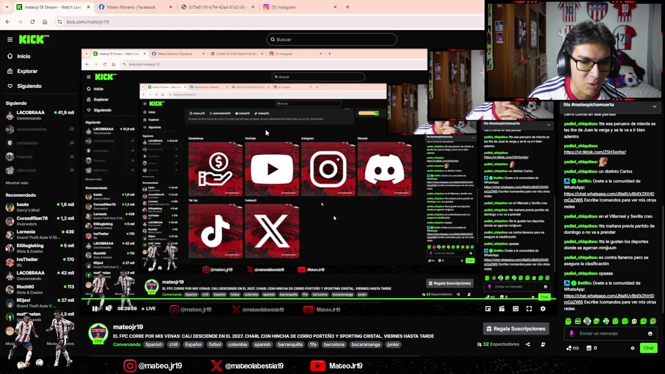Open elbrassi channel in sidebar
Screen dimensions: 665x374
pyautogui.click(x=39, y=170)
